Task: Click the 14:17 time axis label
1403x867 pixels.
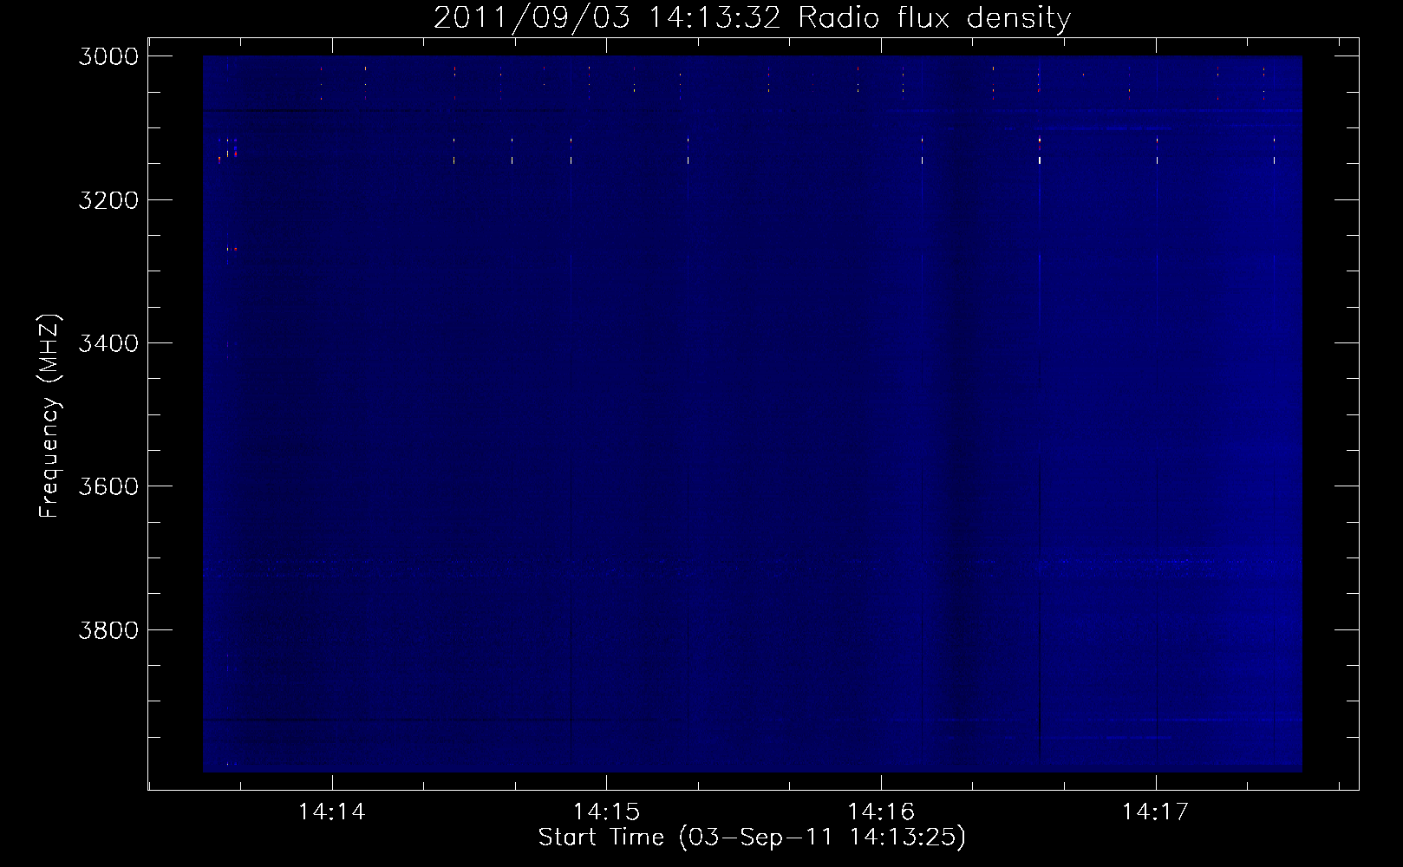Action: 1156,812
